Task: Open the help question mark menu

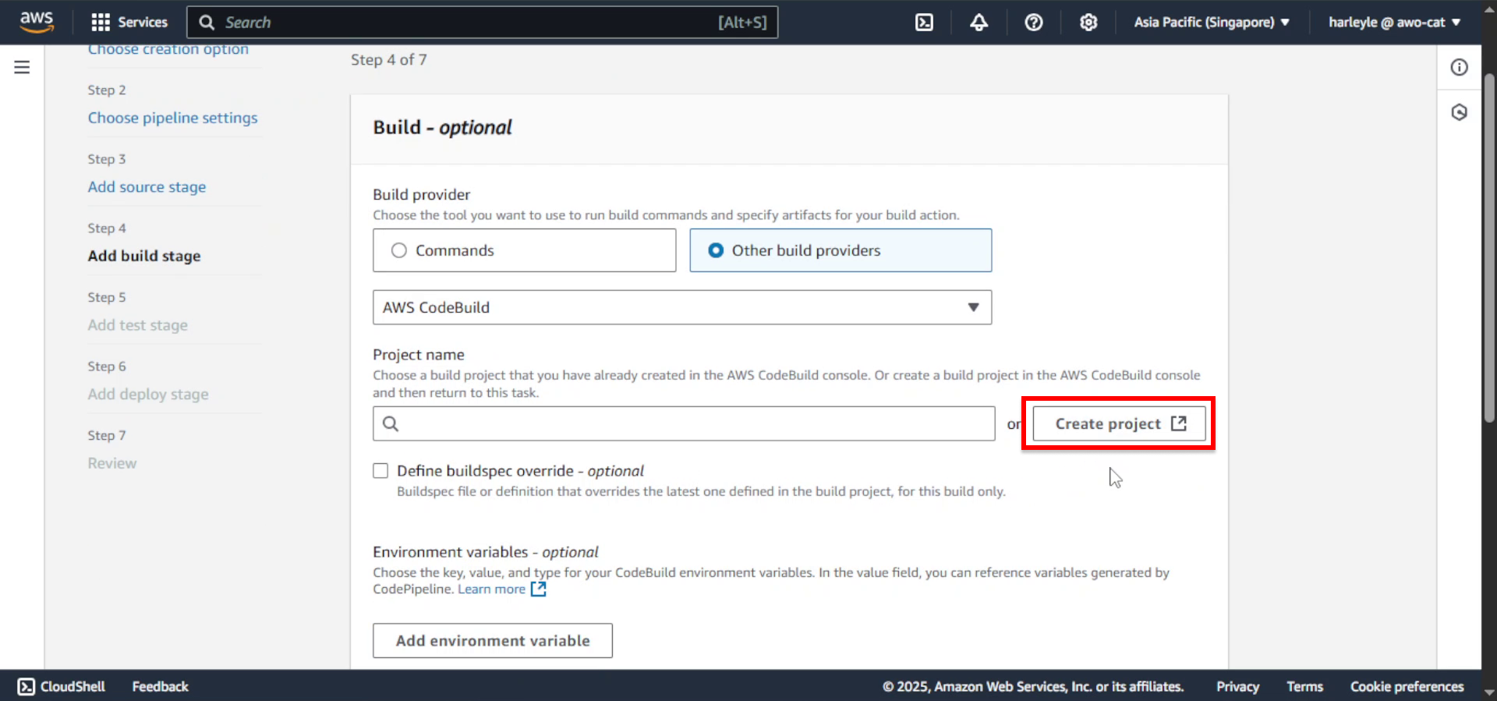Action: click(x=1034, y=22)
